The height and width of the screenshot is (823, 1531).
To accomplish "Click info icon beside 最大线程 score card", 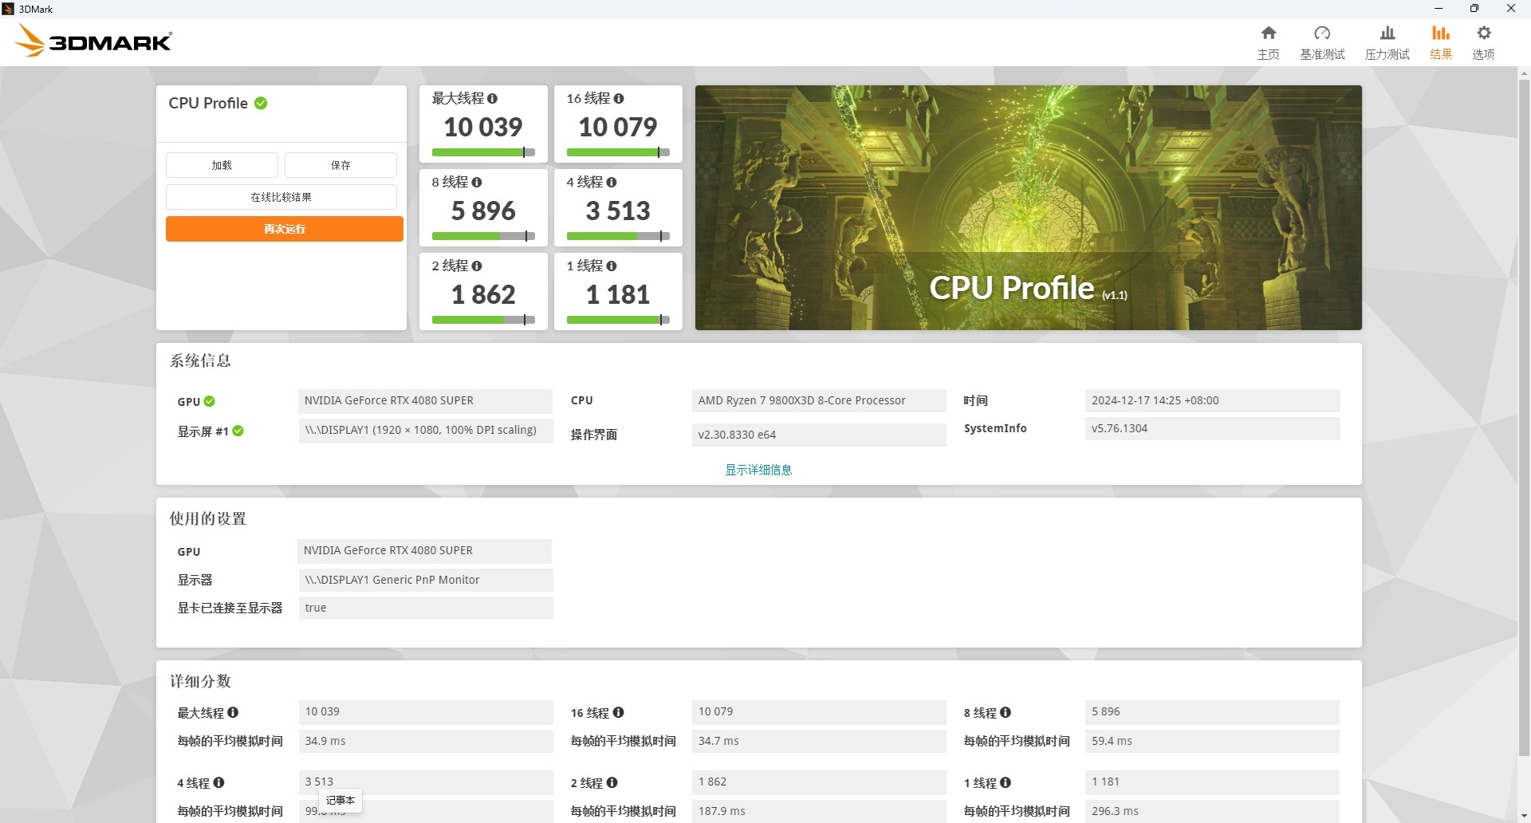I will pyautogui.click(x=492, y=99).
